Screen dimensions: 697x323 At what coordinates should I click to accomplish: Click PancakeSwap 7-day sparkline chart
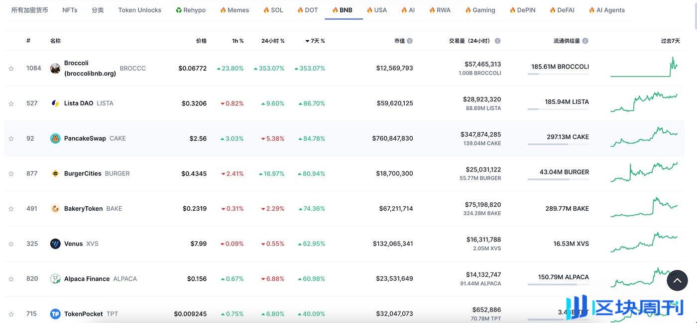pos(644,137)
